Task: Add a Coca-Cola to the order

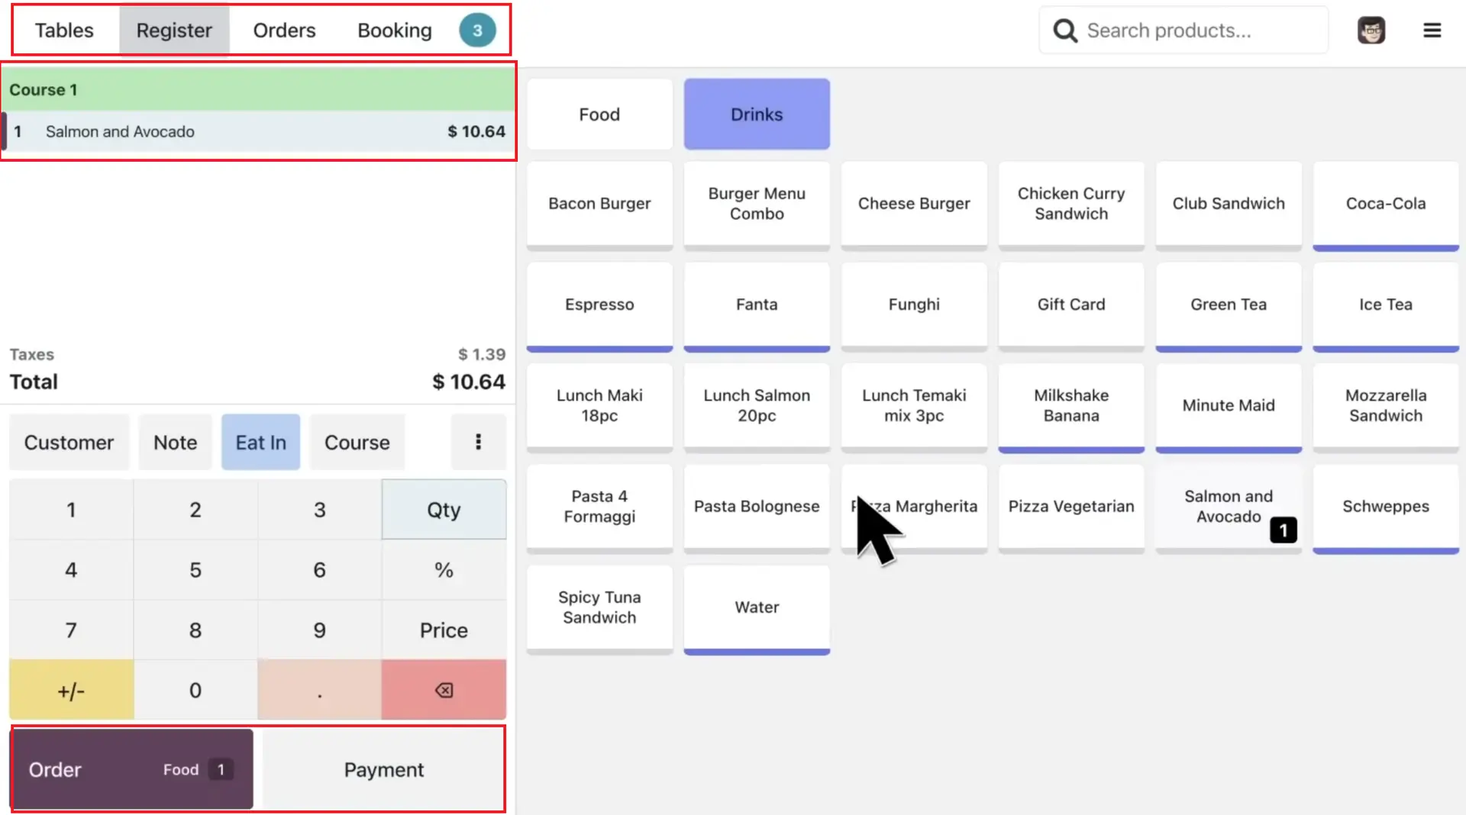Action: click(x=1386, y=204)
